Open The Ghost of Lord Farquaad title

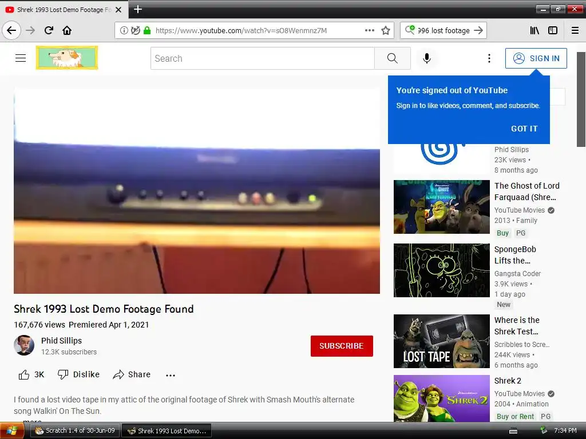(x=526, y=191)
